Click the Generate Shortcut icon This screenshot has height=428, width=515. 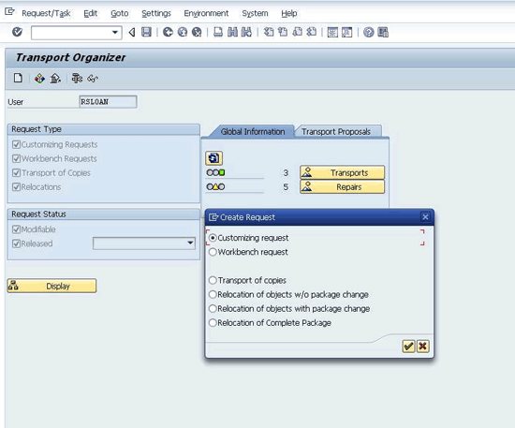[x=346, y=33]
